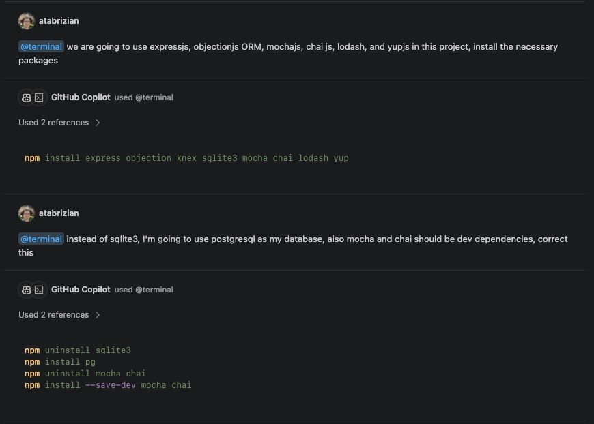Expand the first 'Used 2 references' section

point(53,123)
